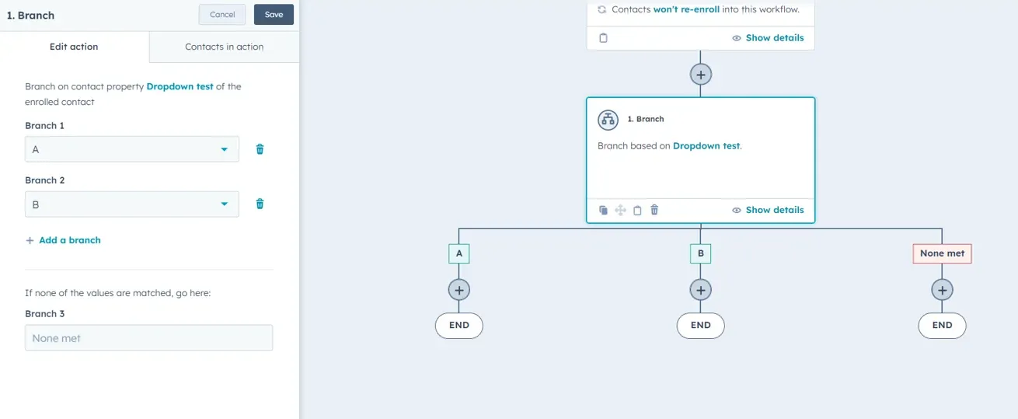Click the Branch 3 label
Image resolution: width=1018 pixels, height=419 pixels.
(x=44, y=314)
